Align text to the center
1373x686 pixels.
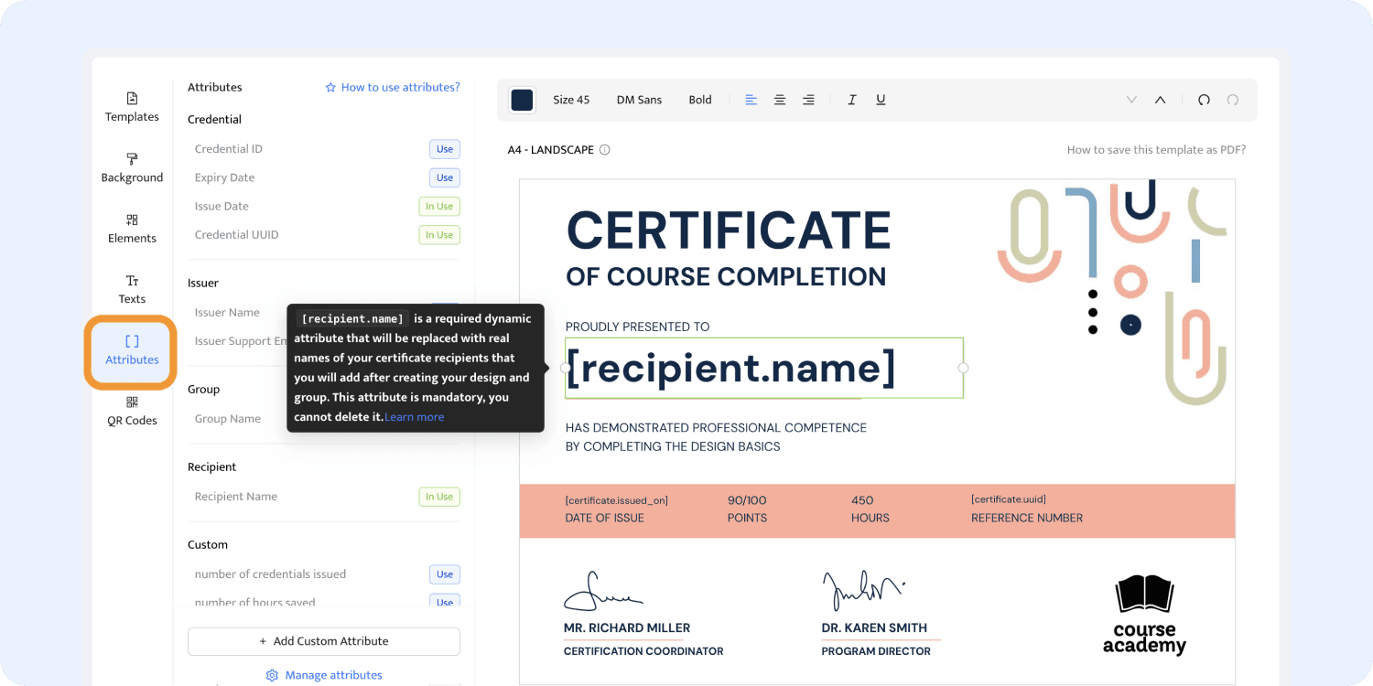(780, 100)
